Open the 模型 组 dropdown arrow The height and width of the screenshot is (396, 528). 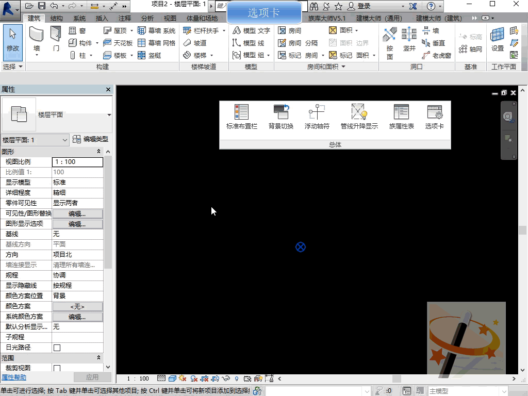pos(268,55)
